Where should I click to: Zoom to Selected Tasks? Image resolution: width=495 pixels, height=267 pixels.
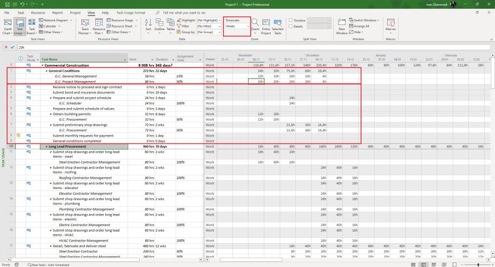click(278, 27)
